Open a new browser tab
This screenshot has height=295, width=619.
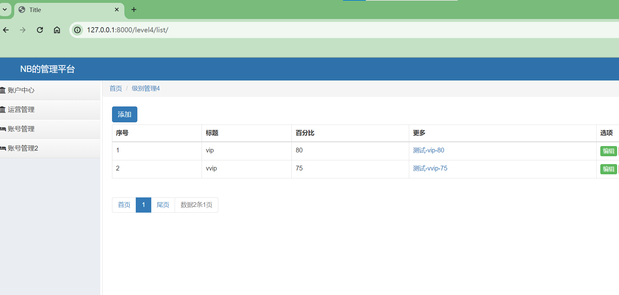point(134,10)
